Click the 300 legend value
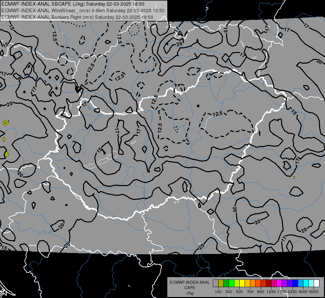Screen dimensions: 325x298 tap(229, 292)
